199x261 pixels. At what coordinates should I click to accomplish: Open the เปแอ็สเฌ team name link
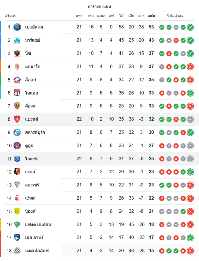point(34,27)
